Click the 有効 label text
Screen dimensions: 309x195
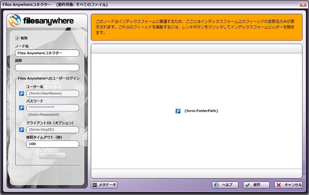[24, 38]
